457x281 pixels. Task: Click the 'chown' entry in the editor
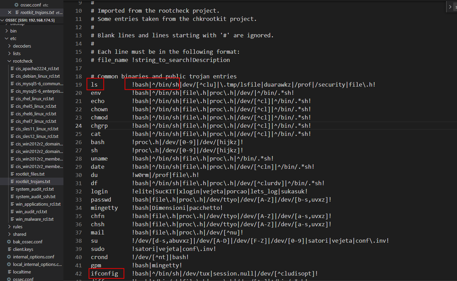99,109
